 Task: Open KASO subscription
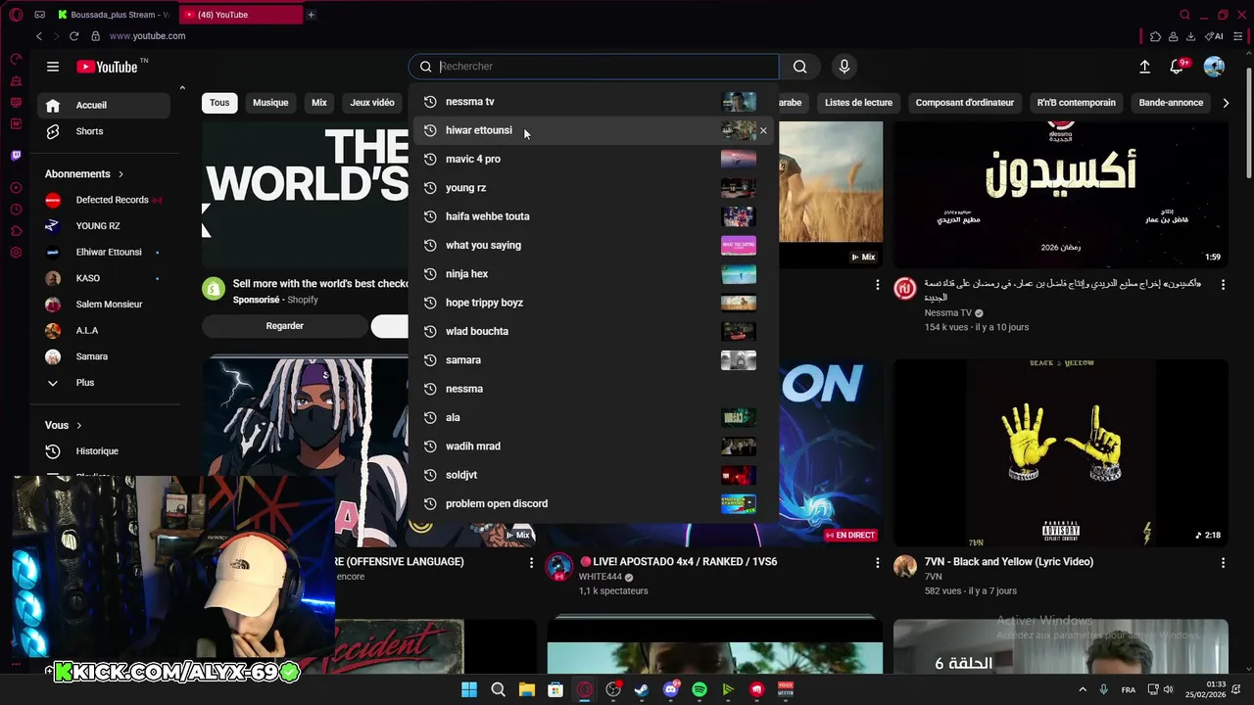(x=104, y=278)
